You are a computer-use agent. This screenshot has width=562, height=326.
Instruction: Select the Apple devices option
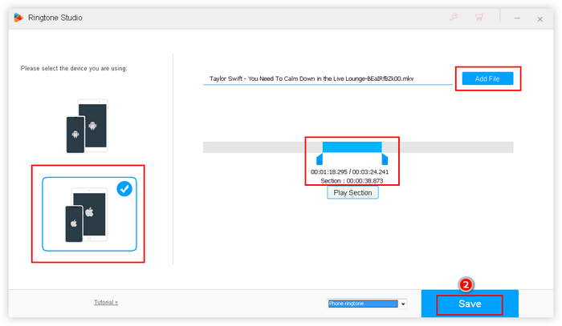(89, 214)
